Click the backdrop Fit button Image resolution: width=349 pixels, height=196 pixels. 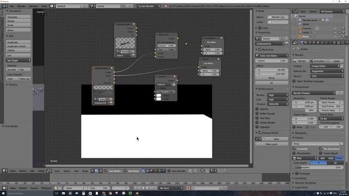[272, 83]
